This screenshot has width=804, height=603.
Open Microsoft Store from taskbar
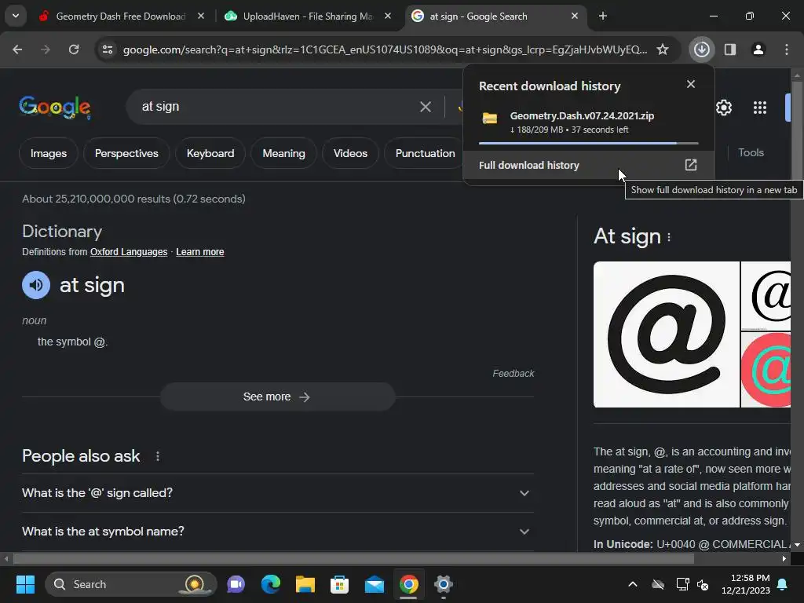[x=339, y=584]
